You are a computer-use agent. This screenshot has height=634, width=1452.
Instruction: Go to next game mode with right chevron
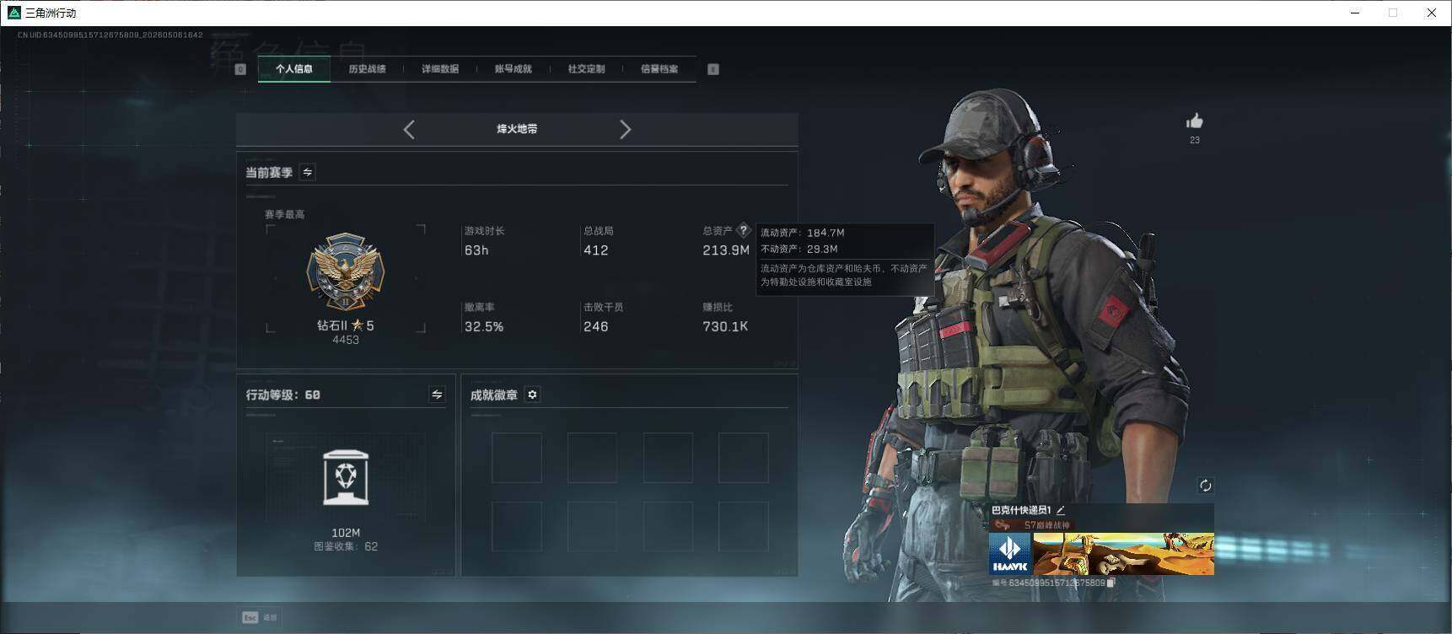click(625, 129)
